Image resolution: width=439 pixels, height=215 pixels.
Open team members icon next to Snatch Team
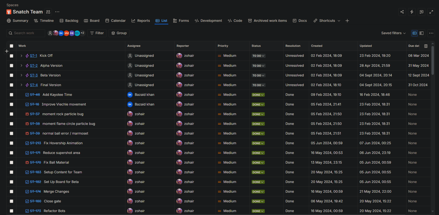[x=48, y=12]
